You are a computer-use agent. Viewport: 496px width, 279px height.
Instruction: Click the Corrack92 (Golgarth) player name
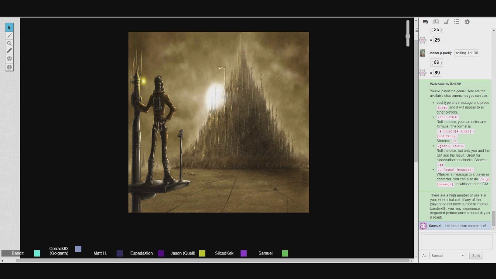coord(59,251)
